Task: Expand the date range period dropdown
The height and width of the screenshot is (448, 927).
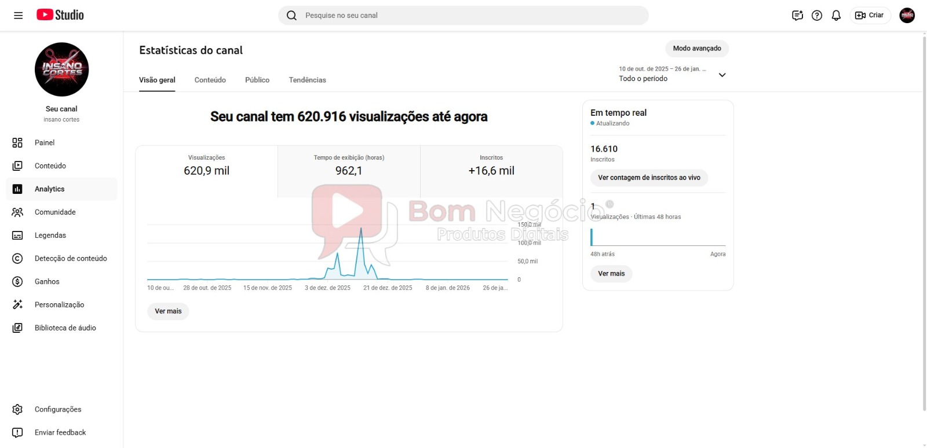Action: (722, 75)
